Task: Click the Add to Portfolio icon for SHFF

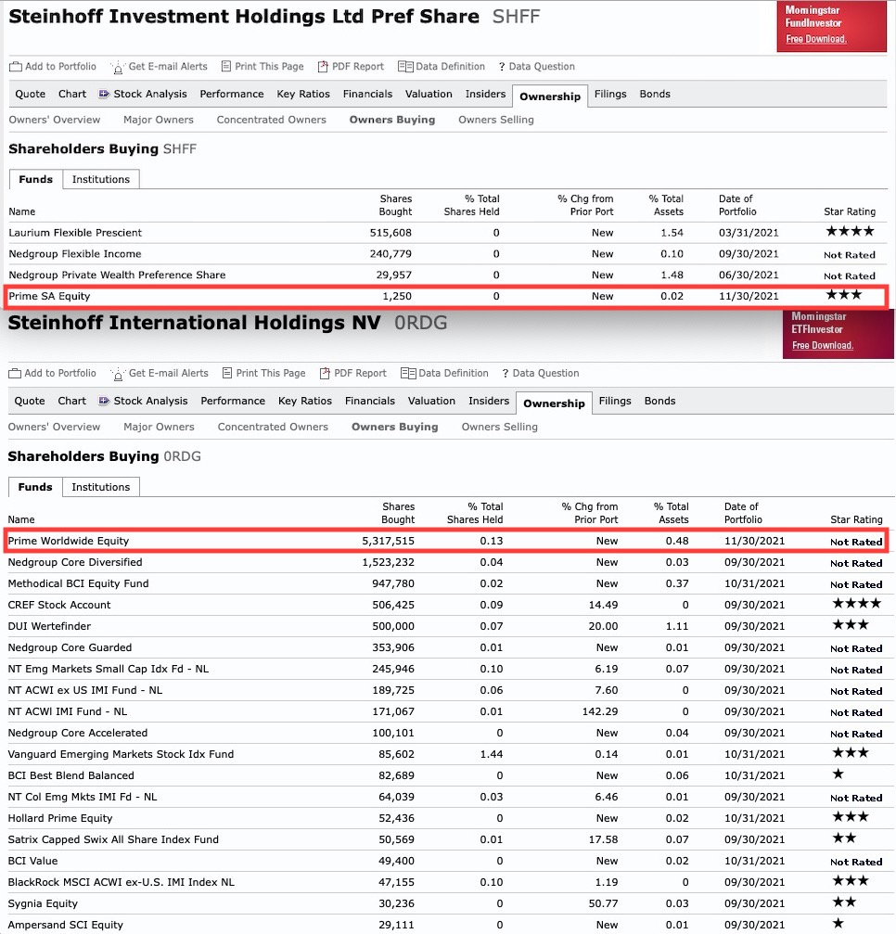Action: click(16, 66)
